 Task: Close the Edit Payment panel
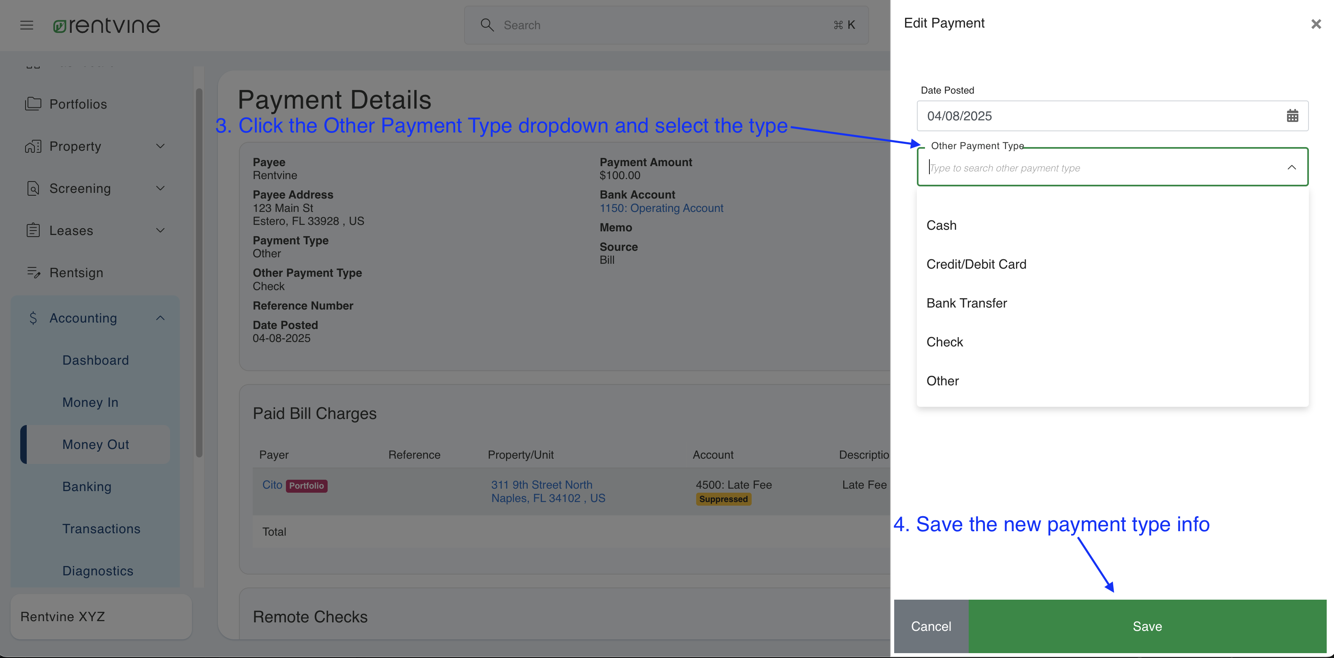1316,24
